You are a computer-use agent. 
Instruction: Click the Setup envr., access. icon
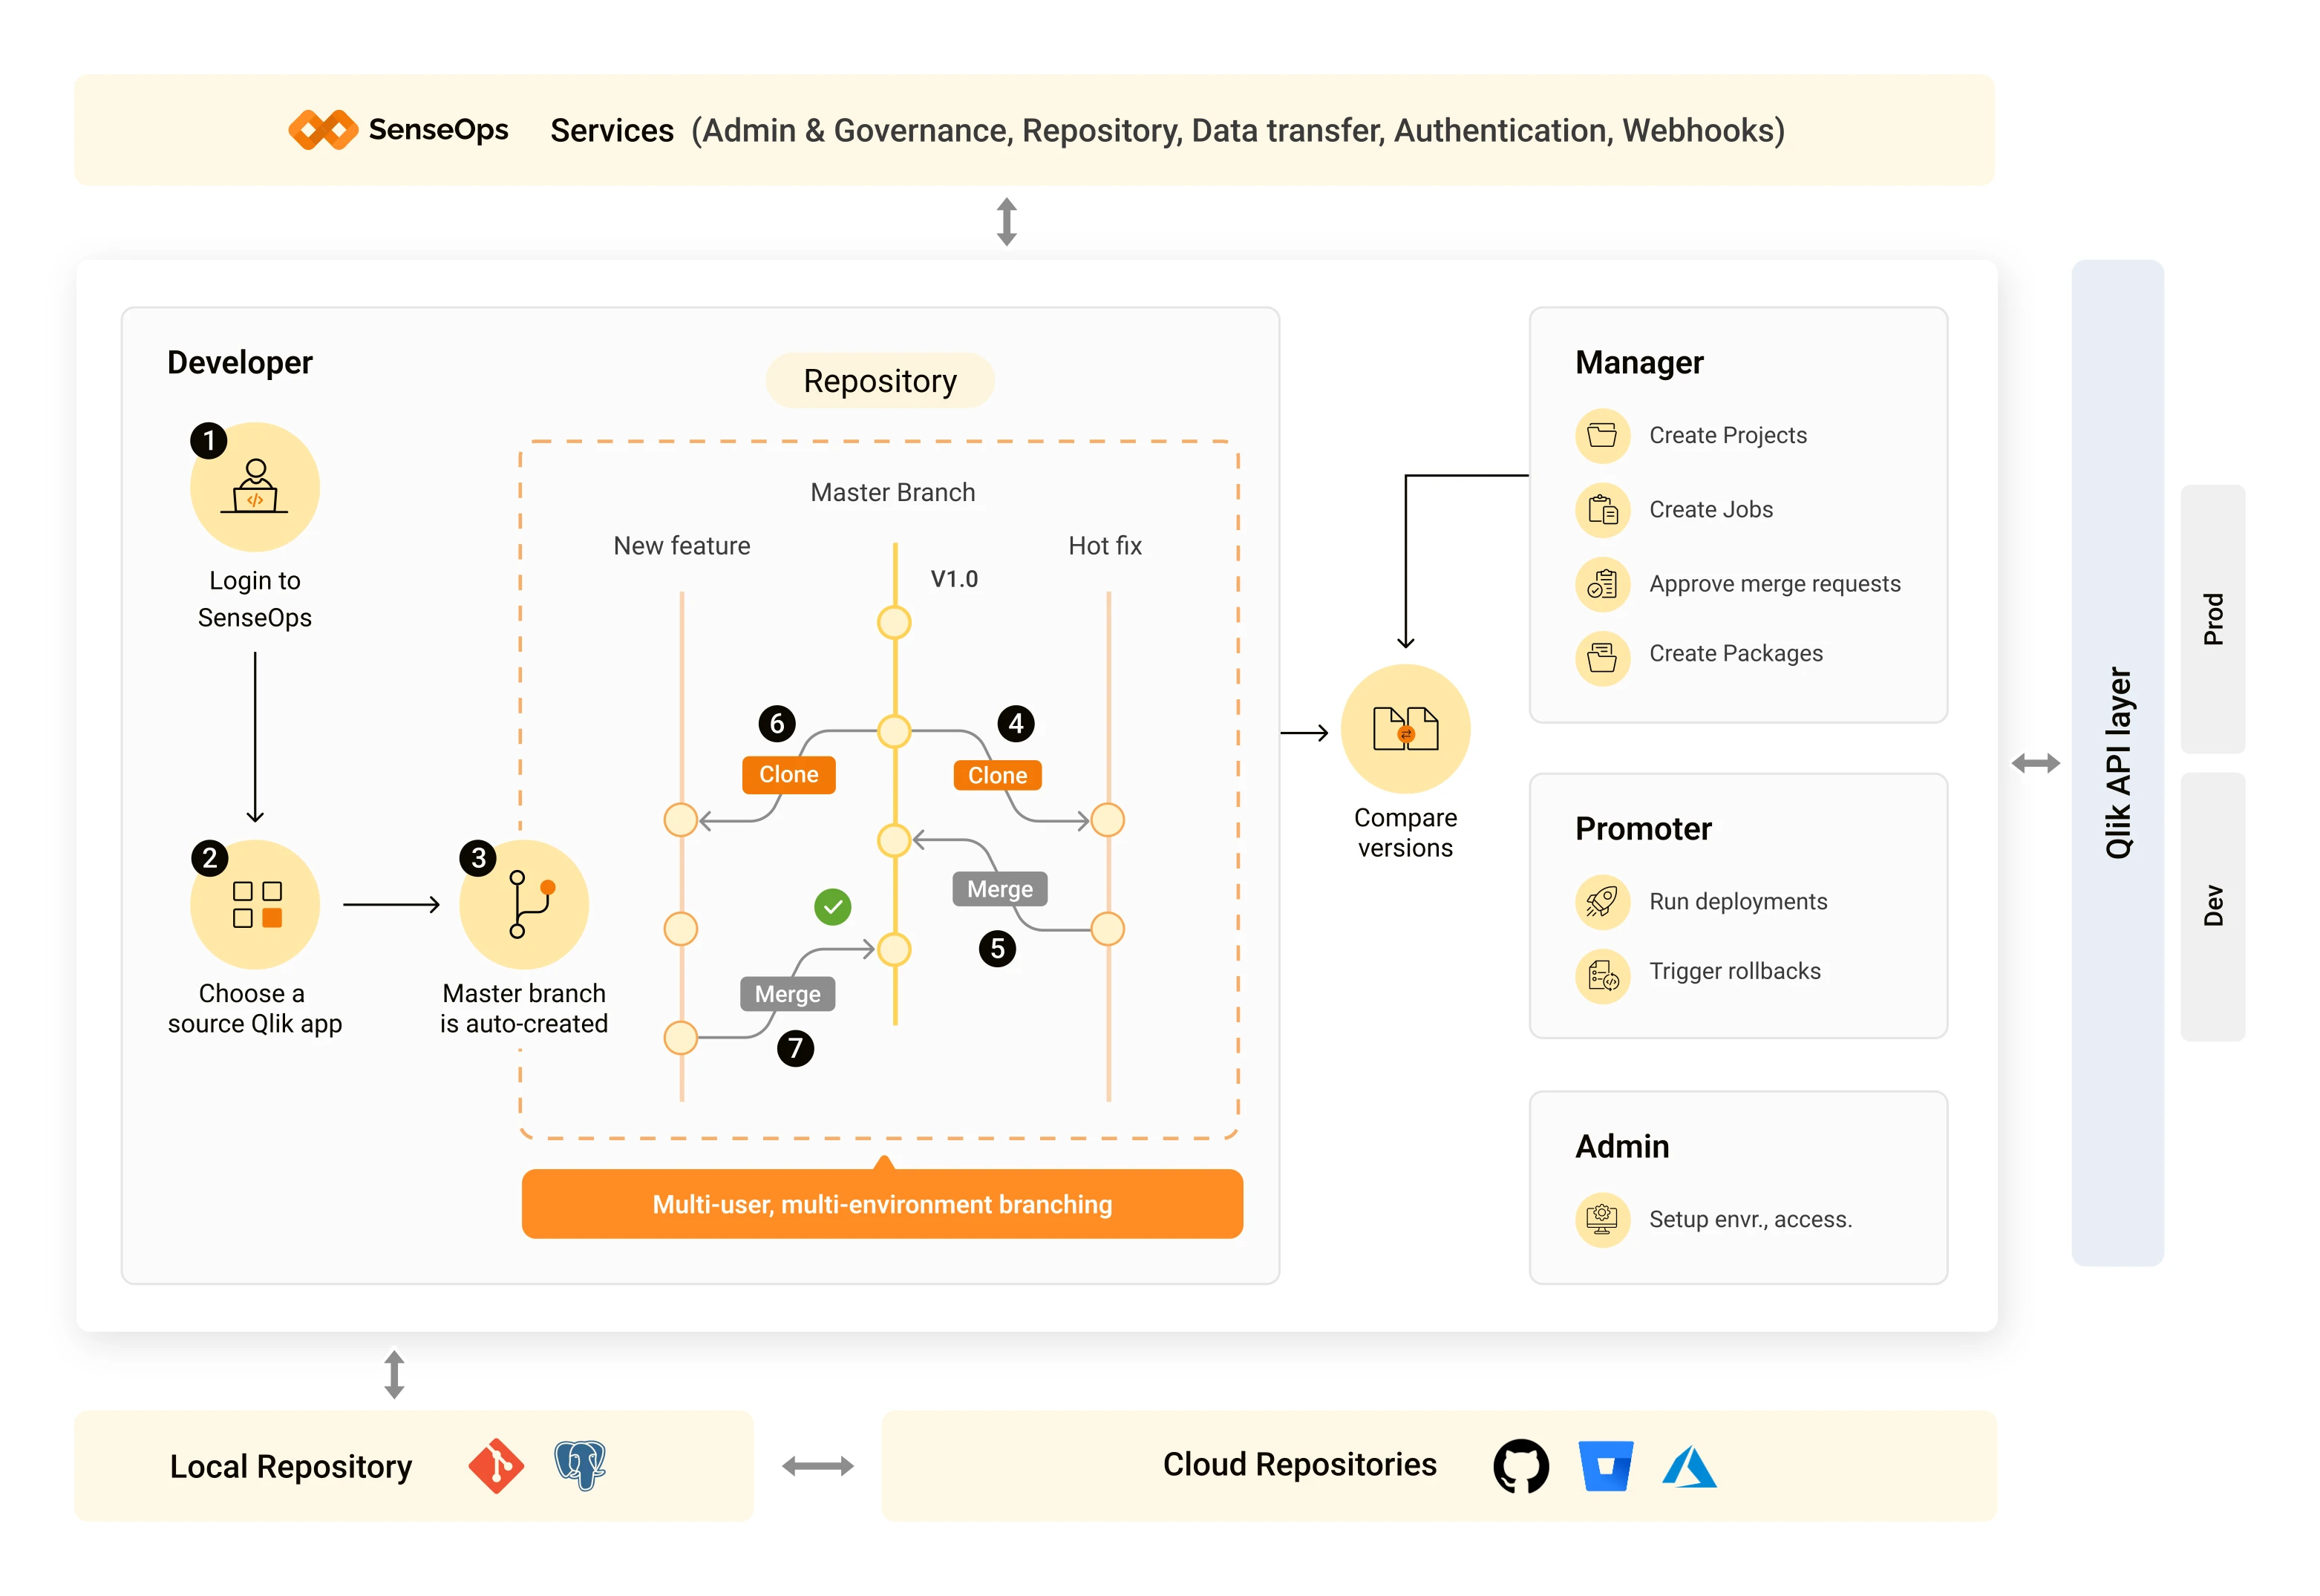[x=1602, y=1220]
